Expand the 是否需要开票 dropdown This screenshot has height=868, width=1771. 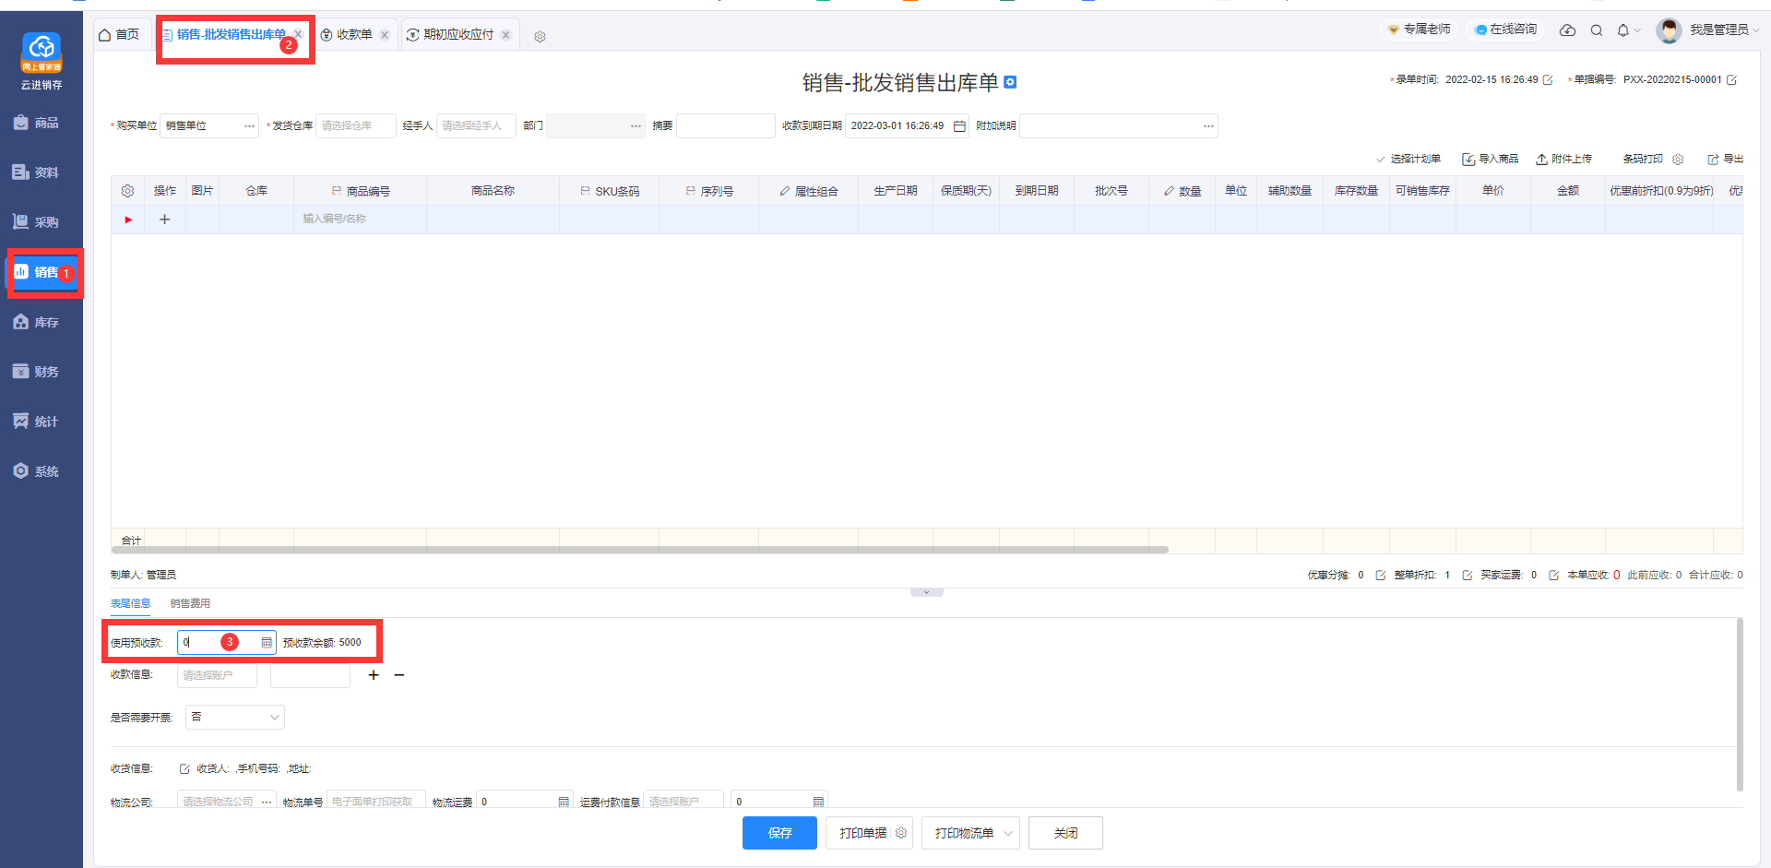coord(273,718)
